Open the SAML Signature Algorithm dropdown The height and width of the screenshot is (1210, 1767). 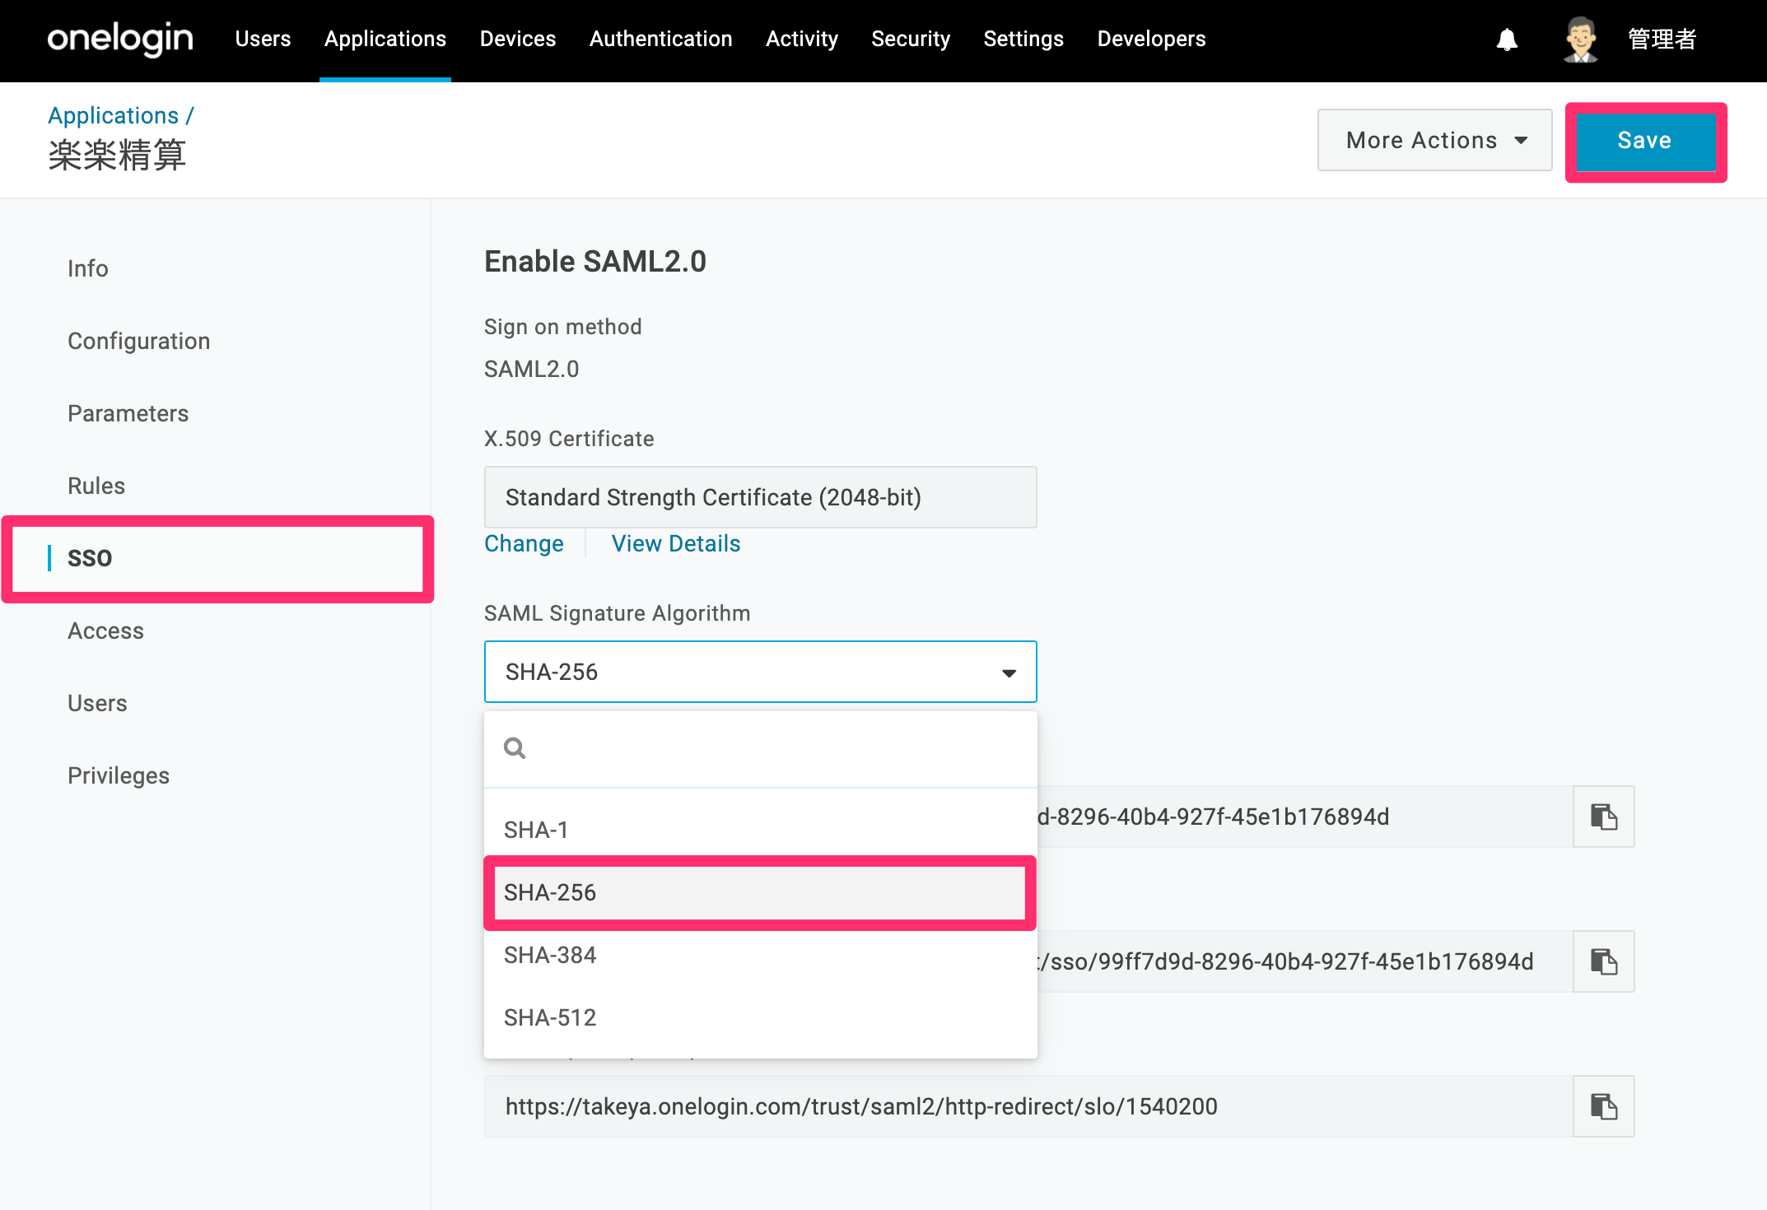coord(760,672)
